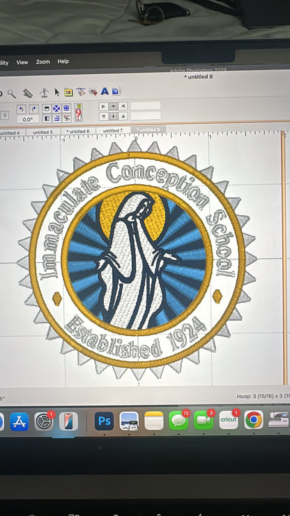
Task: Click the red scissors-like cut button
Action: 66,117
